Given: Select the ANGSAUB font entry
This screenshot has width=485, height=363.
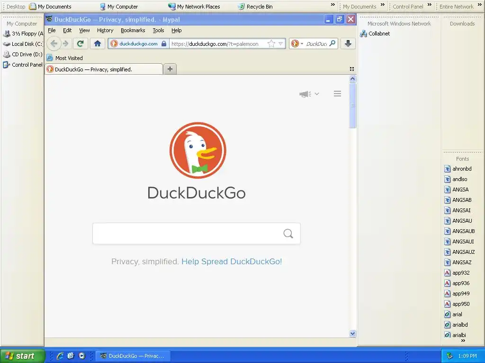Looking at the screenshot, I should tap(459, 231).
